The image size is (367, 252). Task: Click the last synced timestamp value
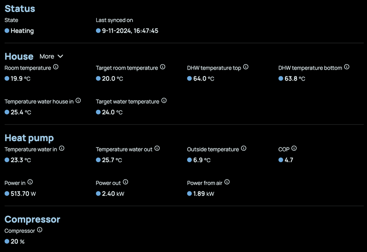(x=130, y=31)
